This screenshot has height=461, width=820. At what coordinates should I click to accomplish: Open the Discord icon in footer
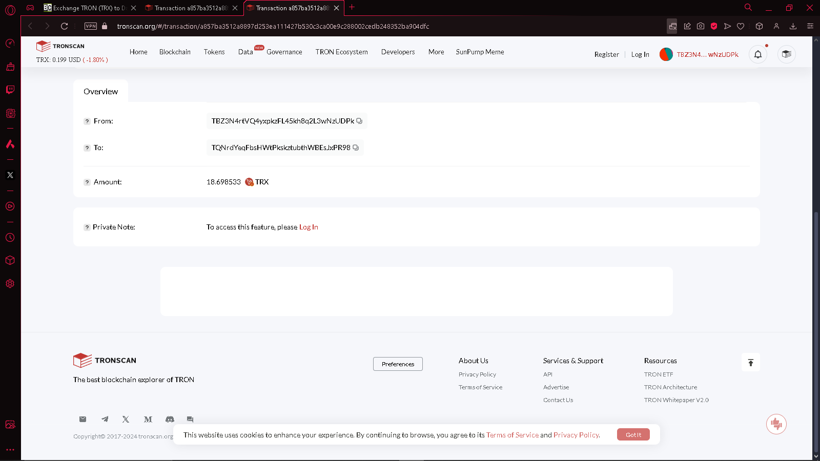170,419
